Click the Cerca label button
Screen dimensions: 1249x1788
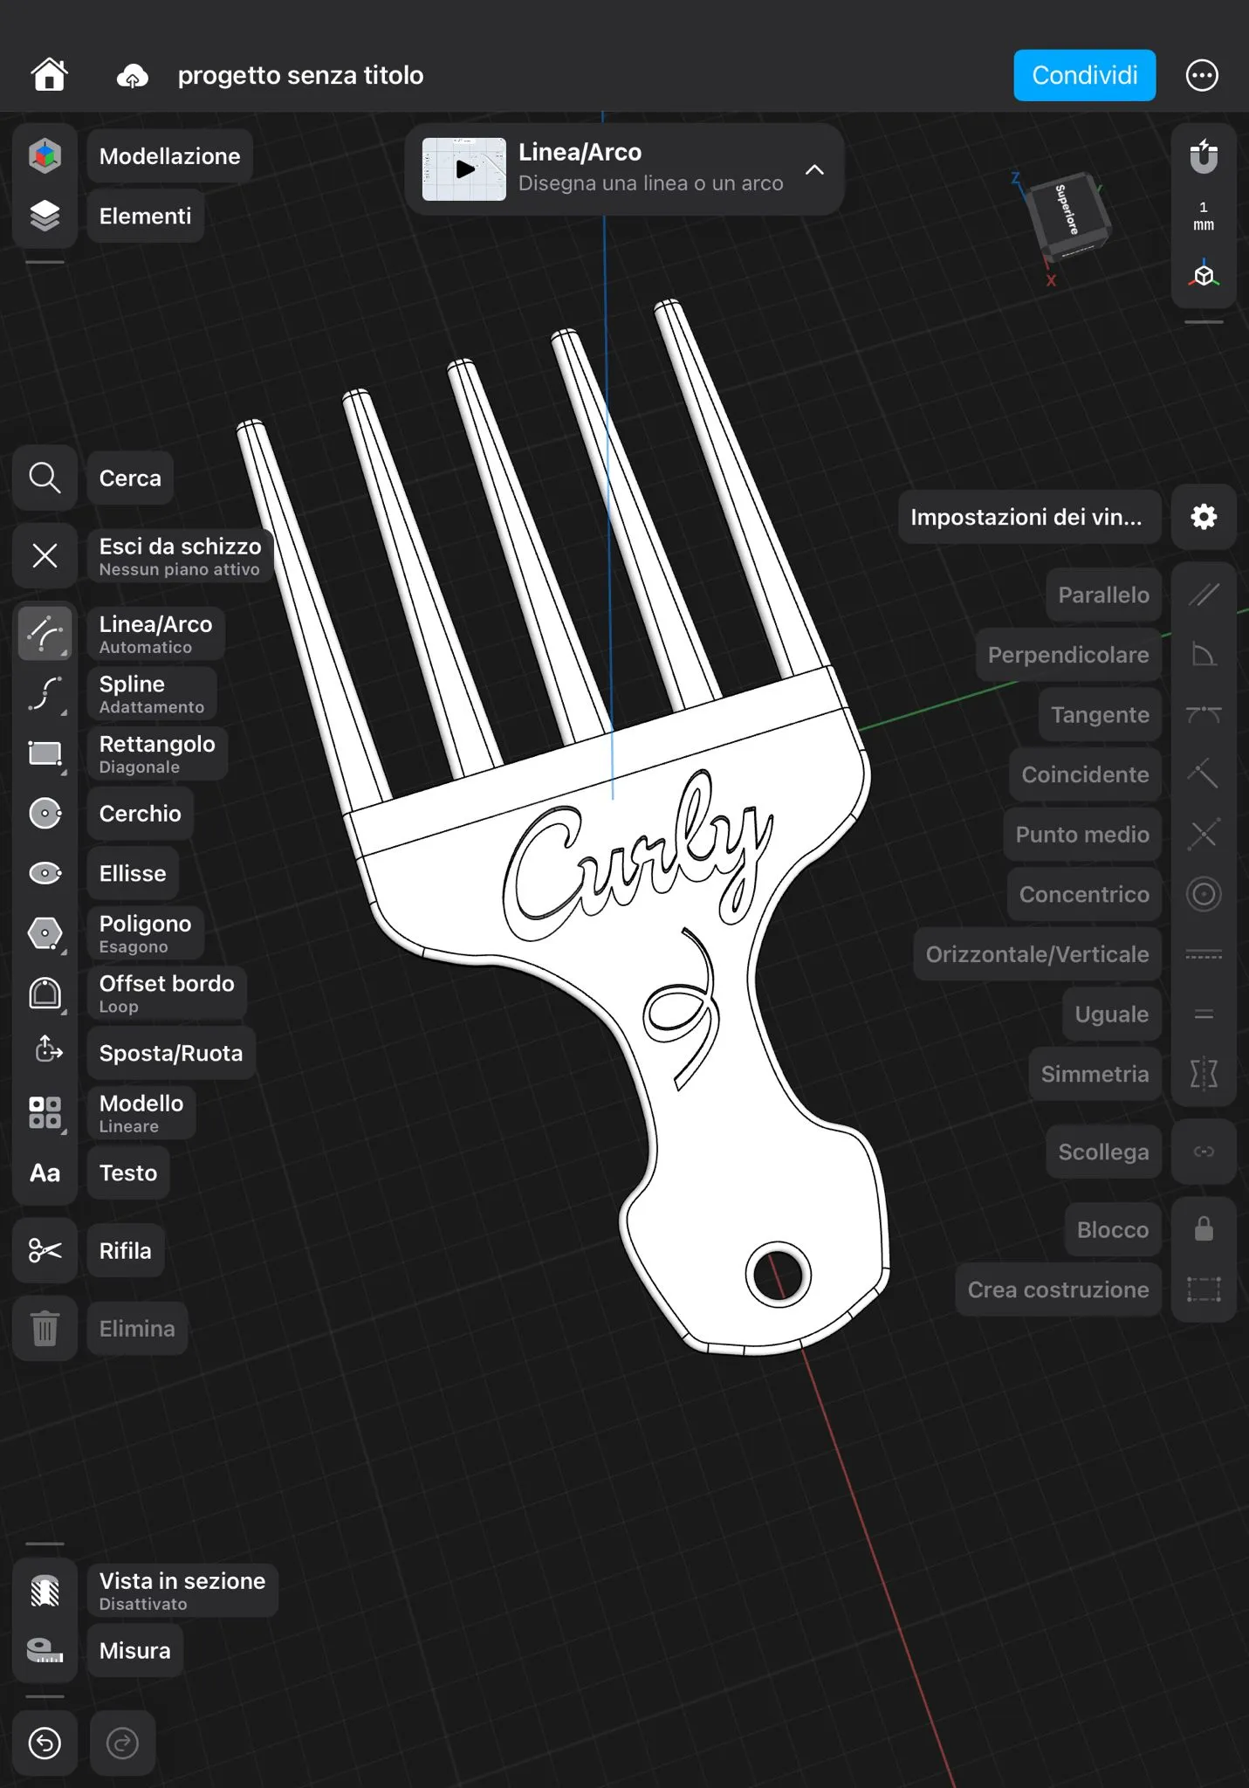click(x=130, y=478)
